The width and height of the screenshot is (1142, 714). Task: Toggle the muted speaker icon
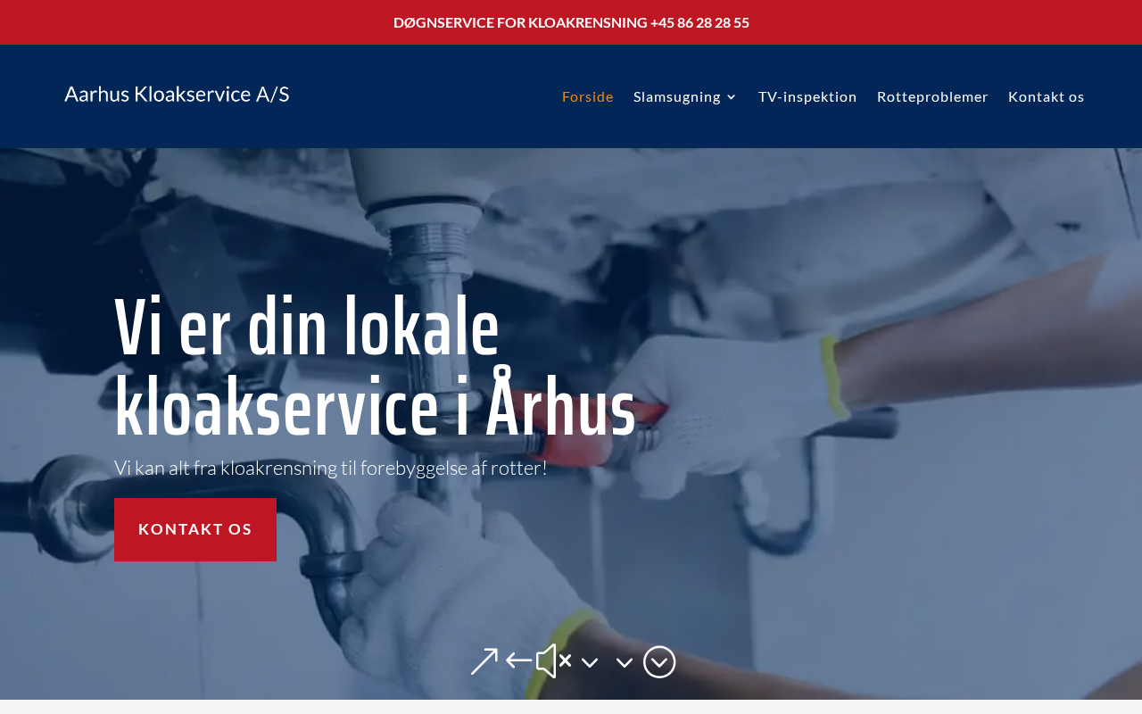point(553,661)
